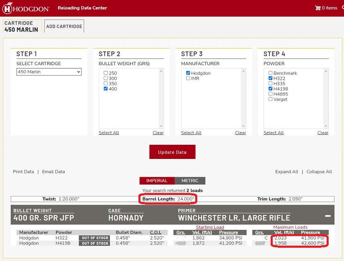Tick the H335 powder checkbox
Viewport: 344px width, 261px height.
click(271, 83)
